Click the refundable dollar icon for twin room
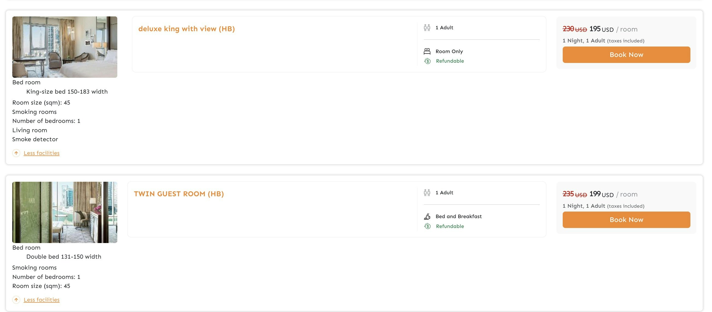This screenshot has height=312, width=712. tap(427, 226)
